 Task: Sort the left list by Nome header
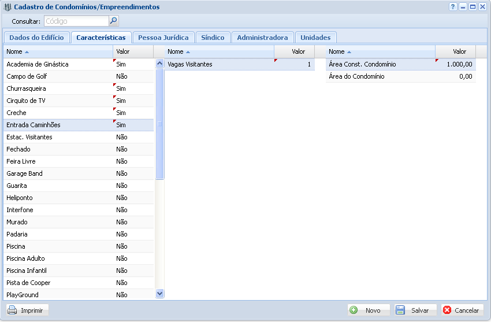pos(58,51)
